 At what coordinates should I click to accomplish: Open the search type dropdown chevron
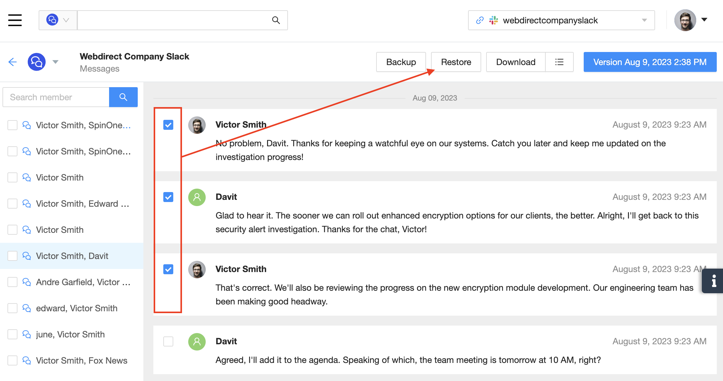(x=66, y=20)
